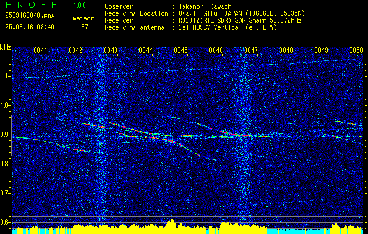This screenshot has height=234, width=368.
Task: Click time marker 0844
Action: click(146, 50)
